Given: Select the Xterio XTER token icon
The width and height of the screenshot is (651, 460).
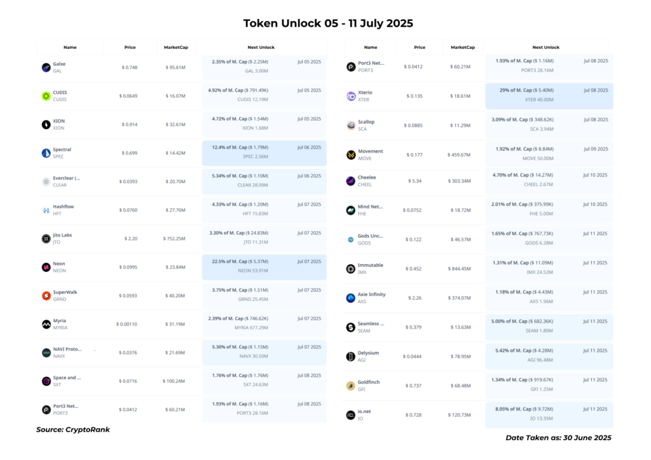Looking at the screenshot, I should tap(351, 96).
